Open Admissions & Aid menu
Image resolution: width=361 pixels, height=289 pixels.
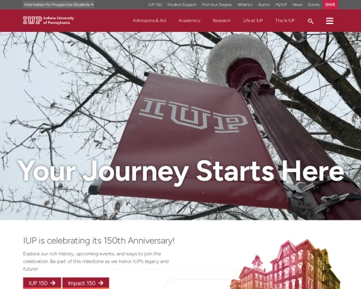149,20
